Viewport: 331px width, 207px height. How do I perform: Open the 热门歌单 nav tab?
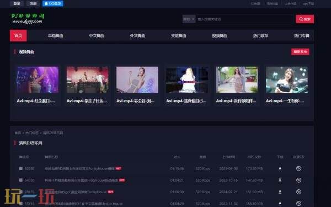(260, 36)
